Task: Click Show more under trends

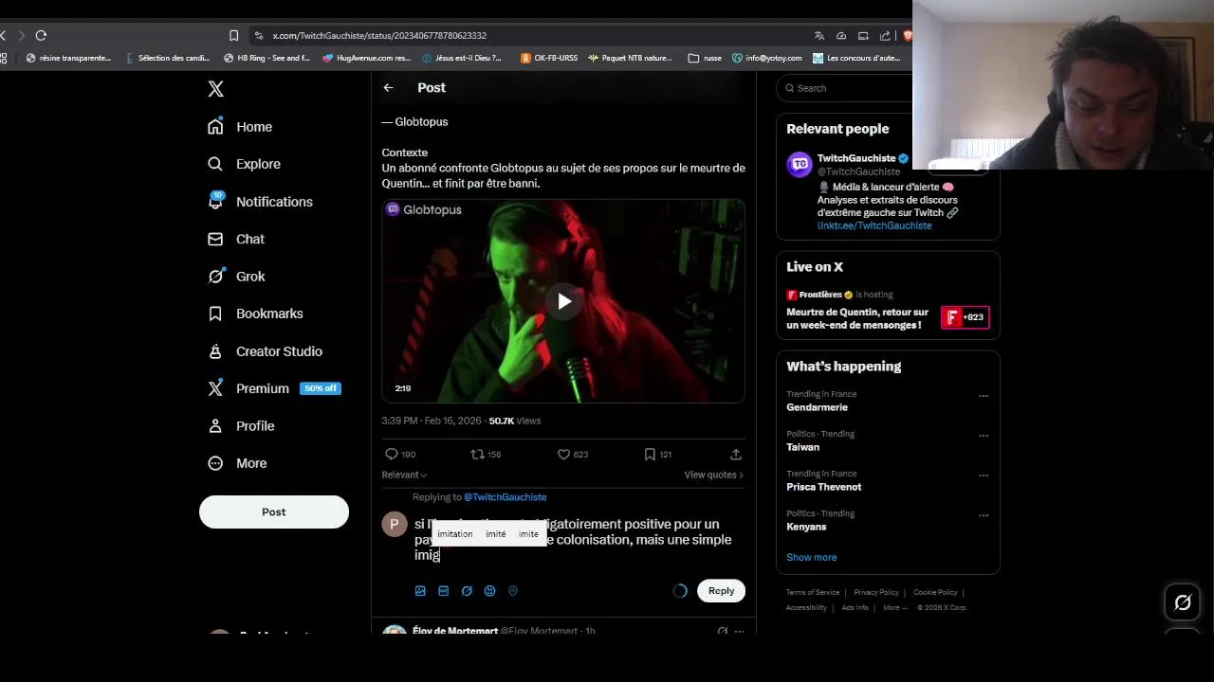Action: (811, 557)
